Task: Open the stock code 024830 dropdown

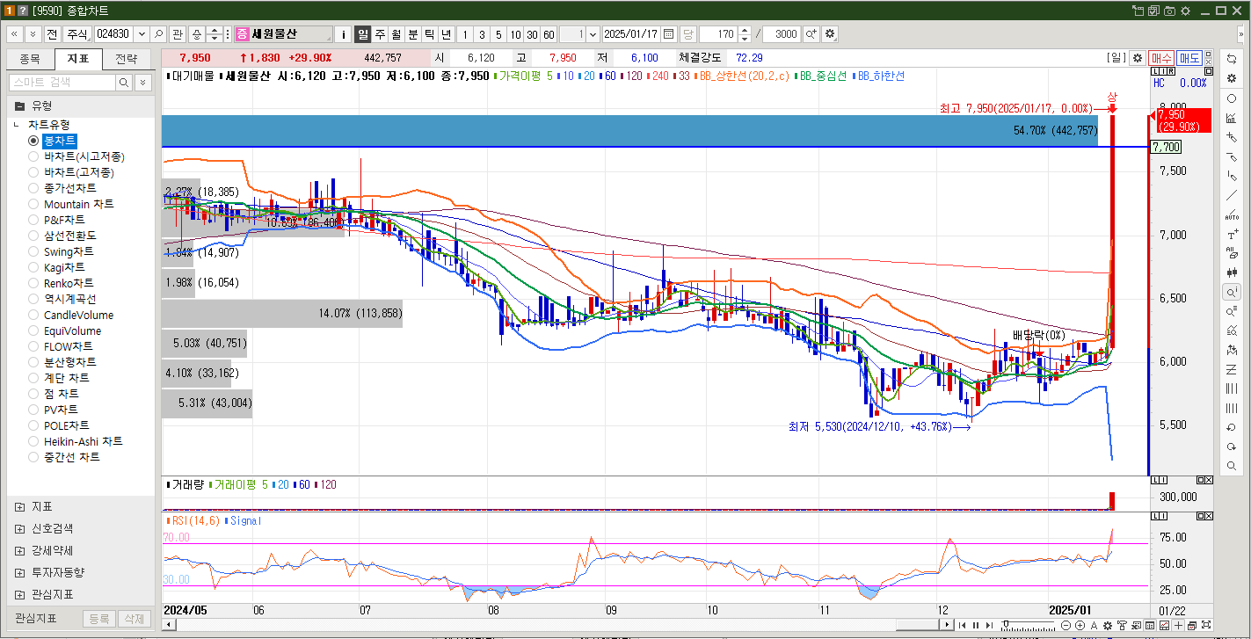Action: pos(141,34)
